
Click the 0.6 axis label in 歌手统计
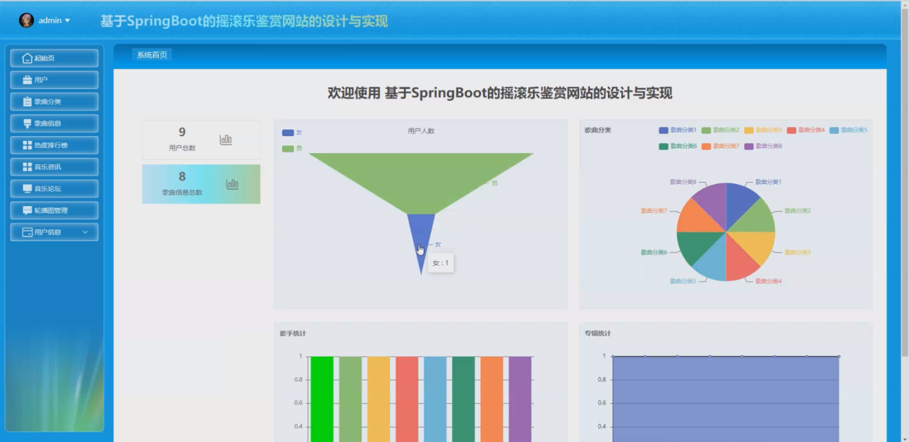[298, 403]
